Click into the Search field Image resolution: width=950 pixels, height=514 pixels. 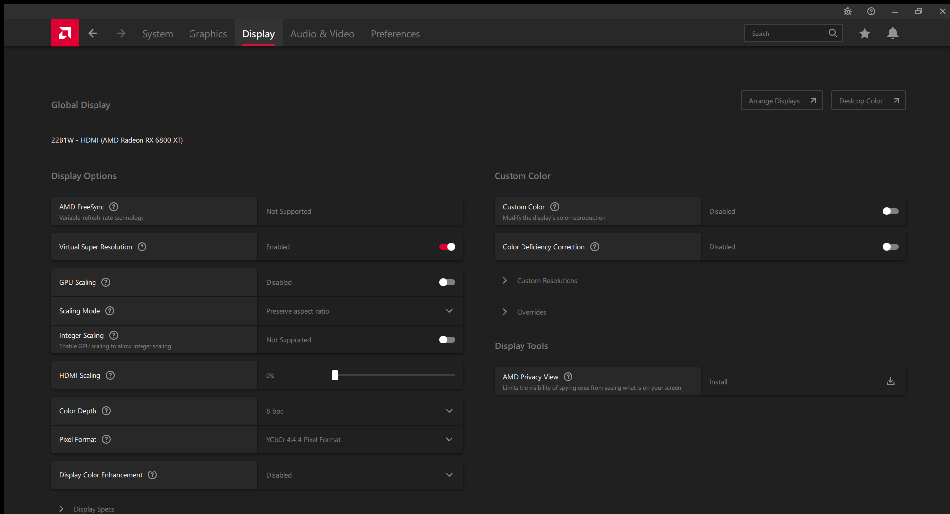[x=787, y=34]
